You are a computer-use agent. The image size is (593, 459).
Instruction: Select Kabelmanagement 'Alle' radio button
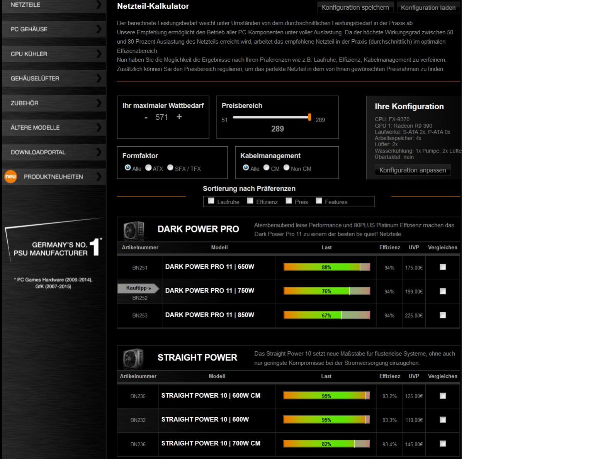click(246, 168)
